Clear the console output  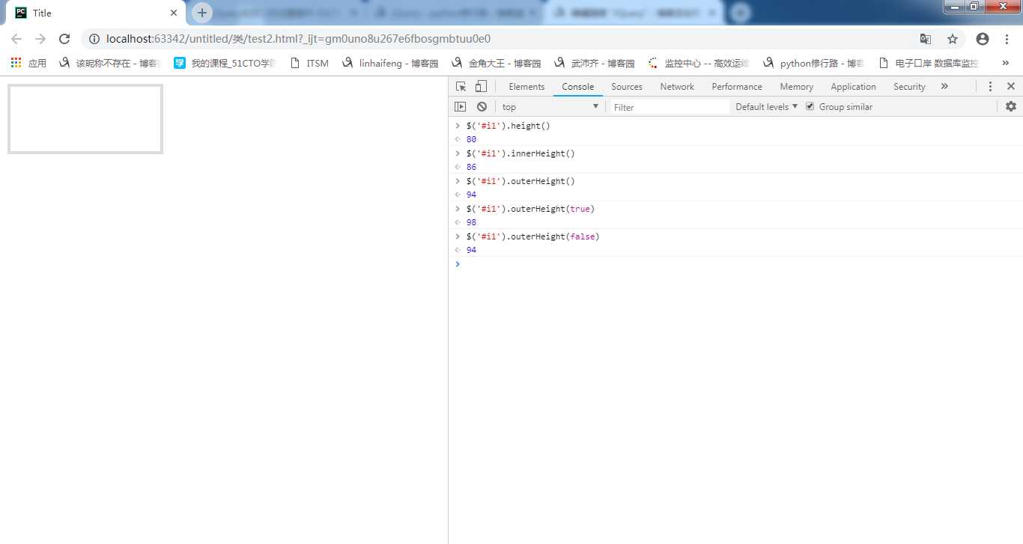click(482, 107)
